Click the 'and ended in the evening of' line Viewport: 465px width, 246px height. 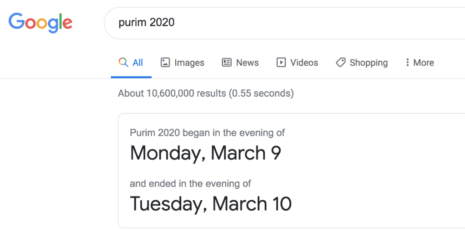point(190,183)
